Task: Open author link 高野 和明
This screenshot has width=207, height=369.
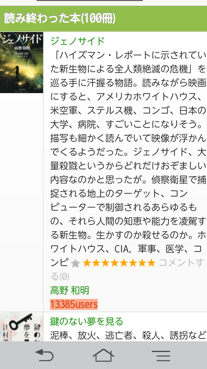Action: click(70, 290)
